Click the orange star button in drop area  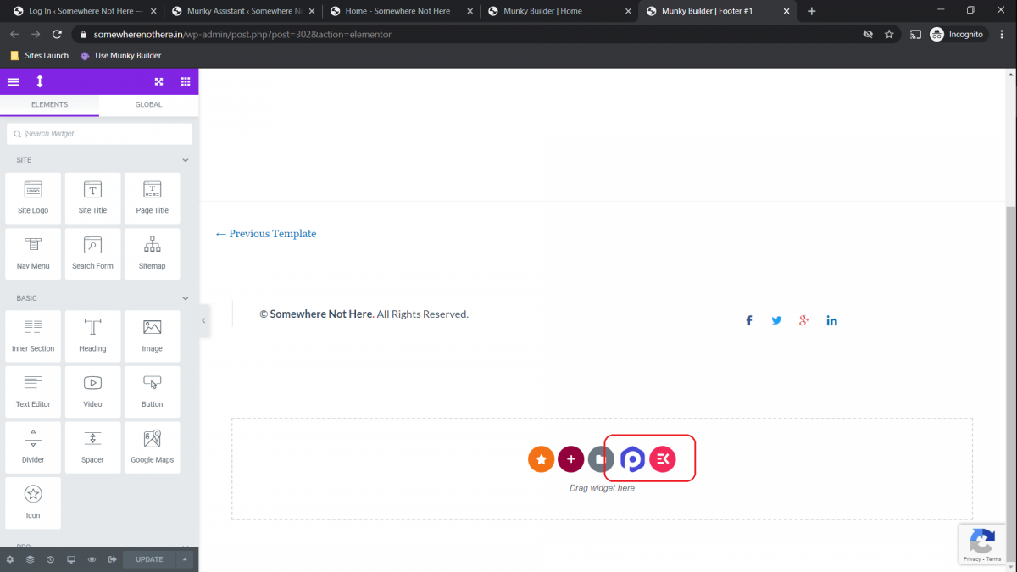pyautogui.click(x=541, y=459)
